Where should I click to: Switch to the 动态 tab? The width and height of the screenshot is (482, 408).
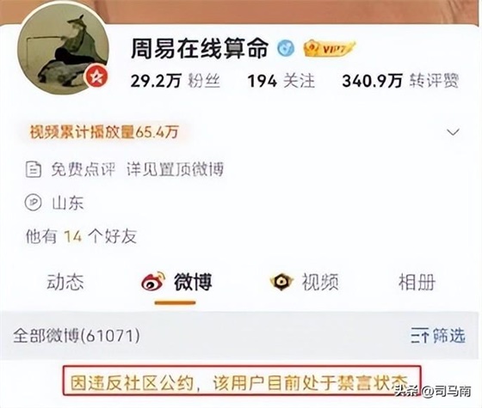click(65, 283)
